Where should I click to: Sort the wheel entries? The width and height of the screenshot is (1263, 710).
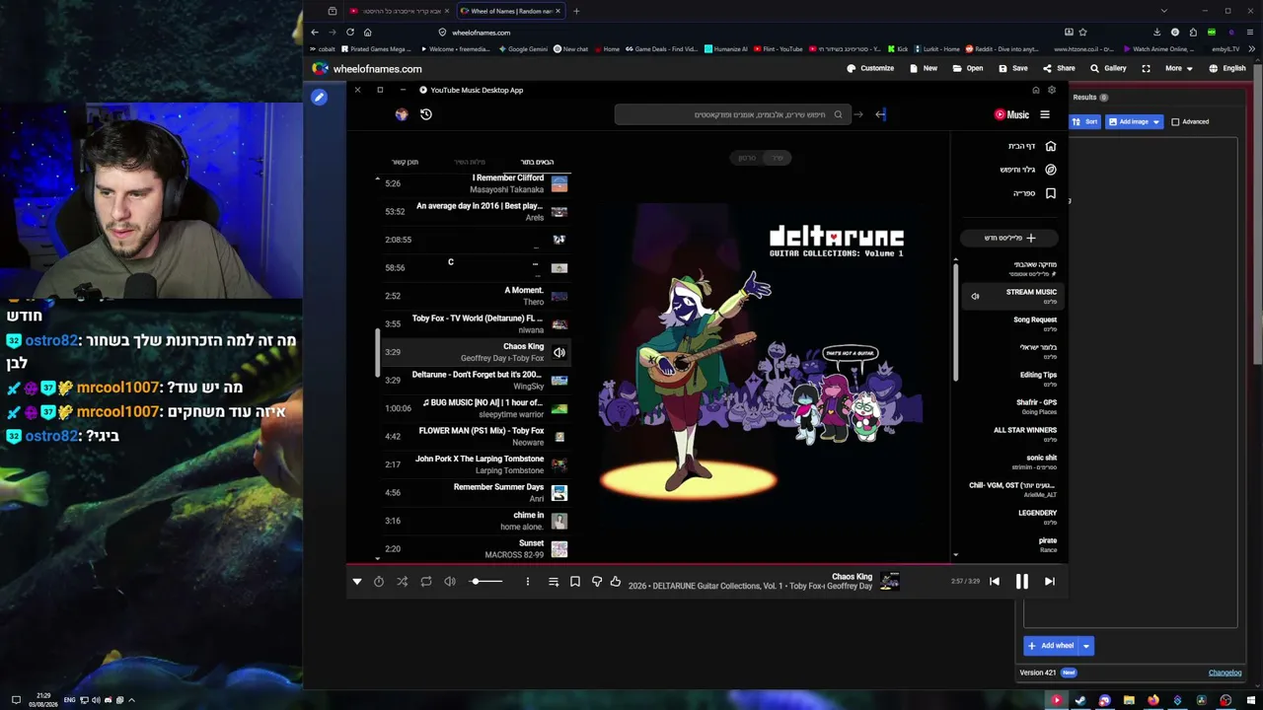[1084, 122]
